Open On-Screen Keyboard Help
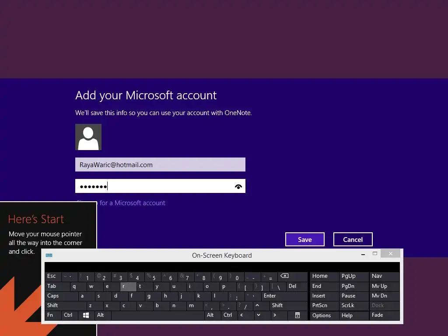The width and height of the screenshot is (448, 336). click(x=354, y=315)
